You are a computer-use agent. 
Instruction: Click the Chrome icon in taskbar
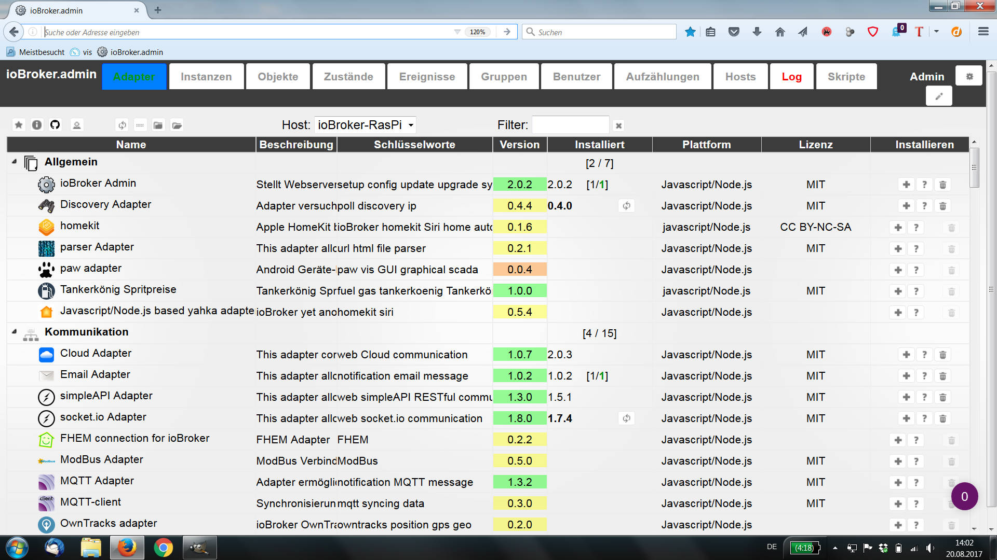(x=163, y=548)
